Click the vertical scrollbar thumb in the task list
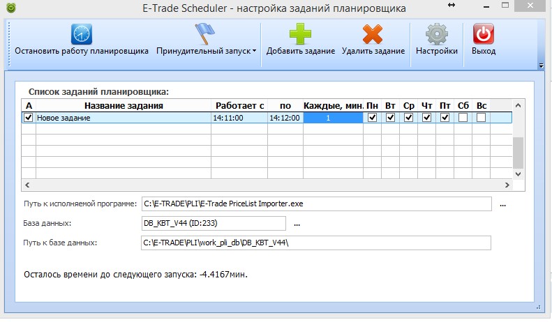Image resolution: width=552 pixels, height=322 pixels. click(x=519, y=153)
